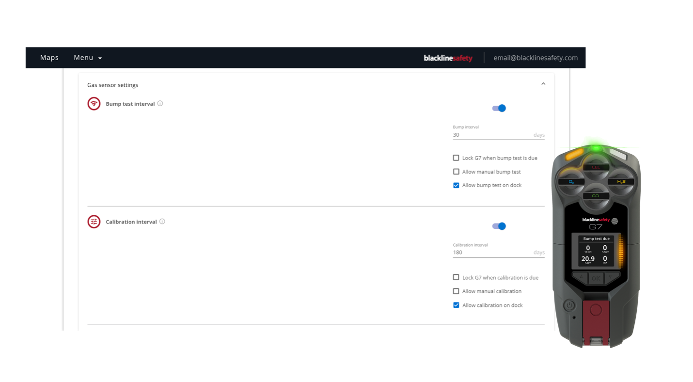Click info icon beside Bump test interval
The height and width of the screenshot is (382, 693).
[160, 103]
